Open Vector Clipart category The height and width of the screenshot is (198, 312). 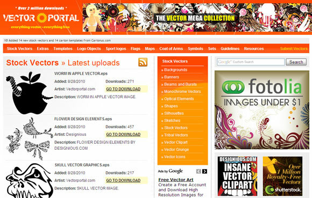click(x=176, y=142)
